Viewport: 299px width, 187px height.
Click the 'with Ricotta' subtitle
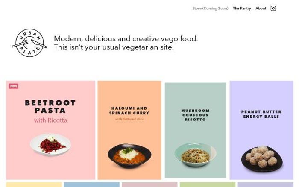[x=50, y=120]
